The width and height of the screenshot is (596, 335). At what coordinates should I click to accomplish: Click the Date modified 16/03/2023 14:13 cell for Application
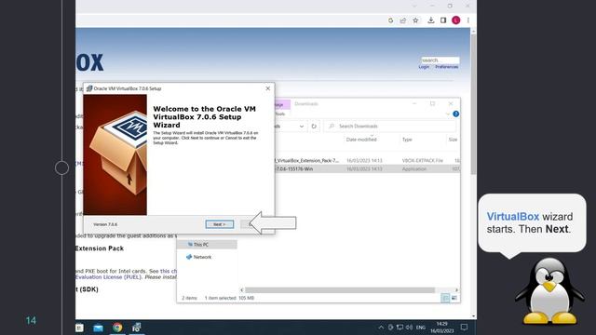[x=364, y=169]
